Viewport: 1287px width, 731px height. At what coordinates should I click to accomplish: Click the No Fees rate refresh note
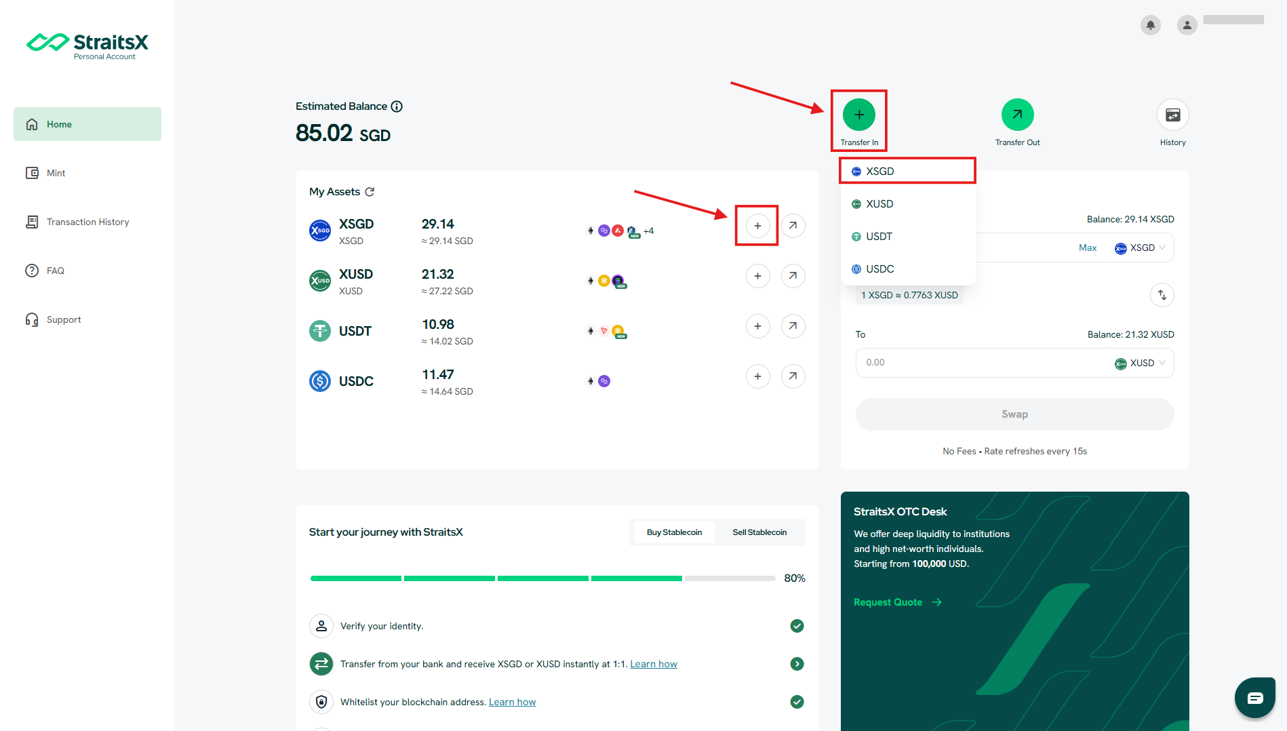point(1014,451)
